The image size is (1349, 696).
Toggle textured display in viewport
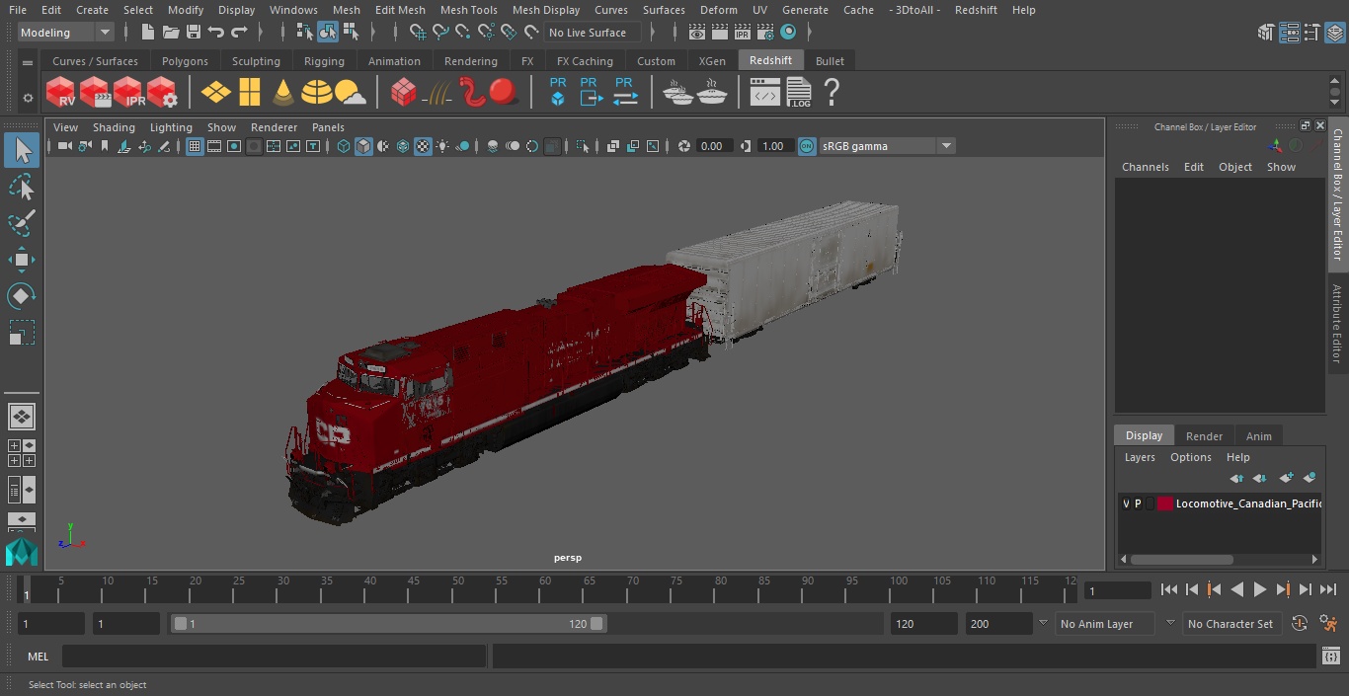(423, 146)
